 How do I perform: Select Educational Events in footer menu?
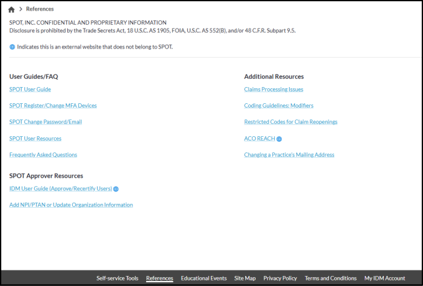[x=203, y=278]
